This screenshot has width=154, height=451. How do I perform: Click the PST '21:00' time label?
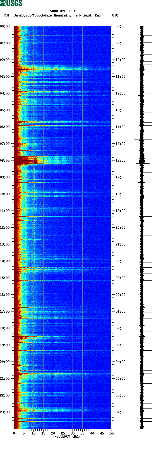pos(5,379)
